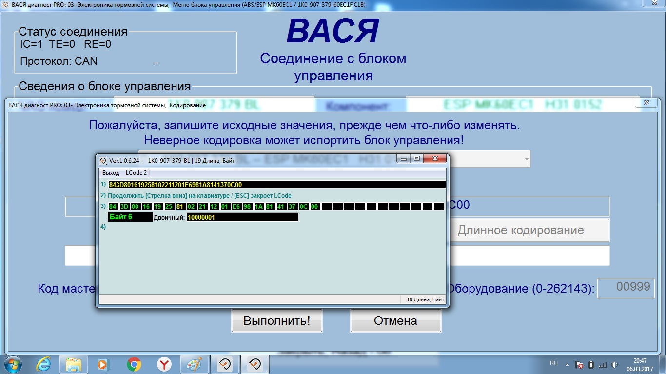The image size is (666, 374).
Task: Select byte cell 98
Action: click(x=248, y=206)
